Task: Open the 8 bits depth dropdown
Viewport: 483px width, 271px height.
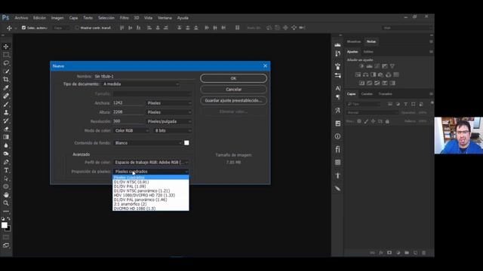Action: [173, 130]
